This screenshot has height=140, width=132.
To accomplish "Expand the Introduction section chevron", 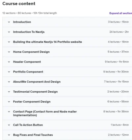I will (9, 22).
